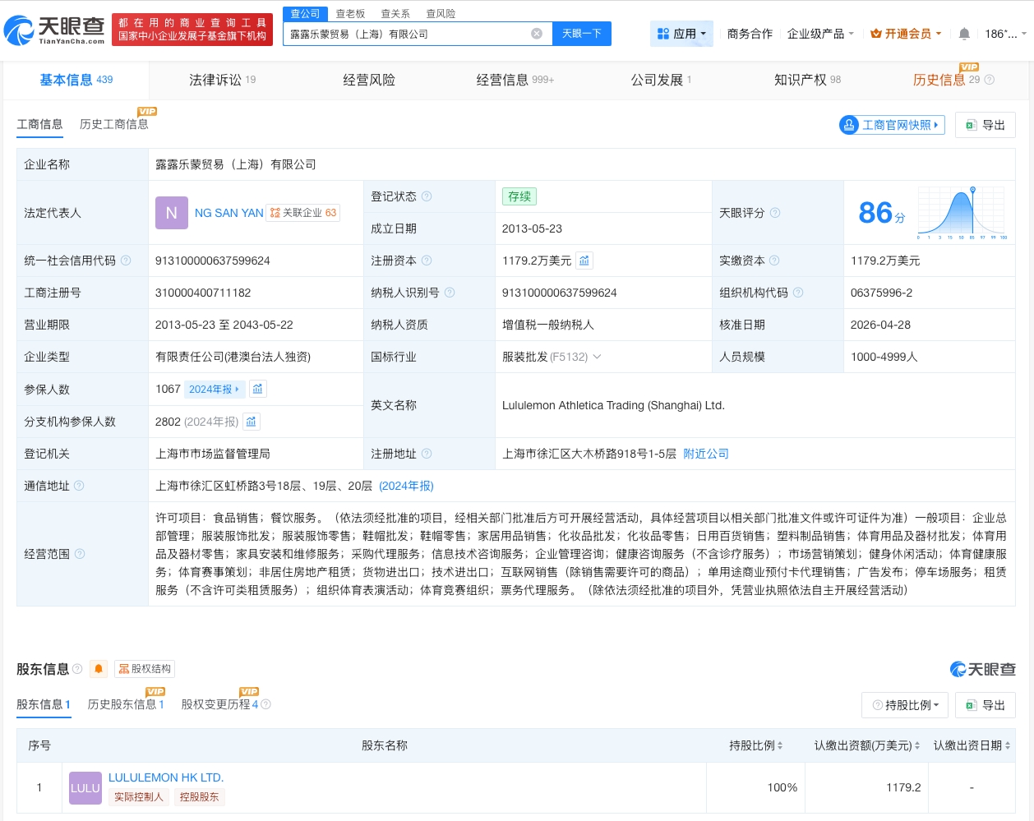The width and height of the screenshot is (1034, 821).
Task: Open 历史工商信息 sub-tab
Action: tap(114, 124)
